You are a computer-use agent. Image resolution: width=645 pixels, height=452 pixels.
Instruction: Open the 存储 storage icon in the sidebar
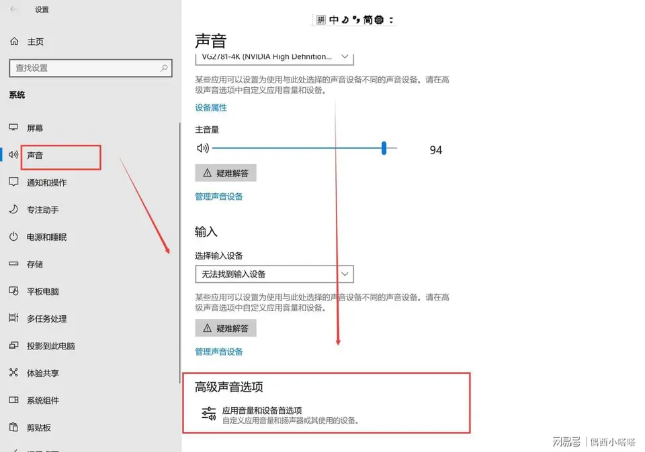[x=13, y=264]
